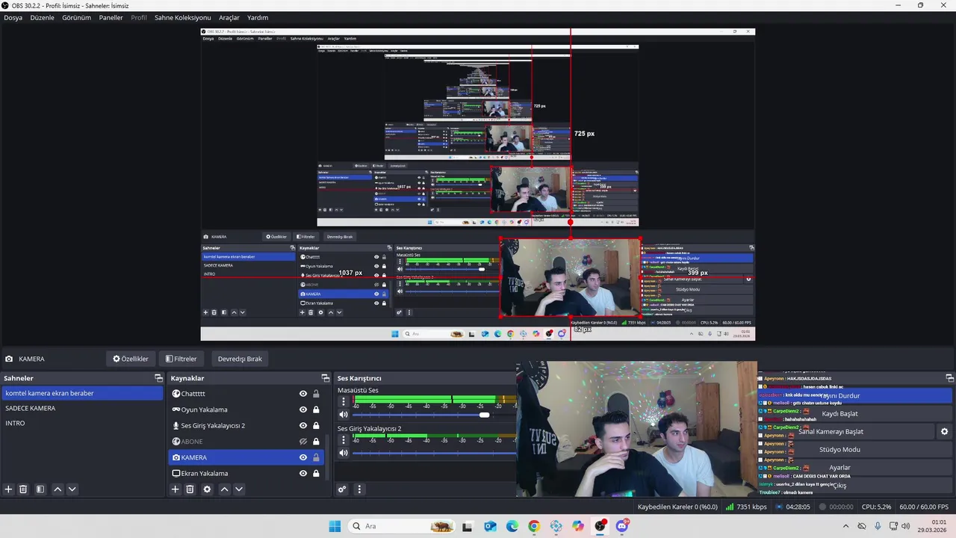Undock the controls panel on right
Image resolution: width=956 pixels, height=538 pixels.
tap(949, 378)
